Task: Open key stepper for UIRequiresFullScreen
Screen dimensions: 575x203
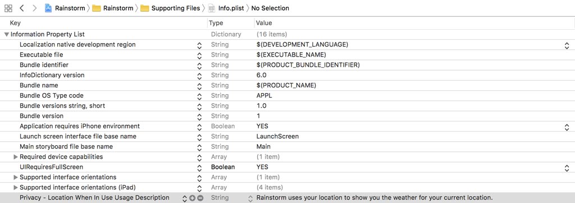Action: click(199, 168)
